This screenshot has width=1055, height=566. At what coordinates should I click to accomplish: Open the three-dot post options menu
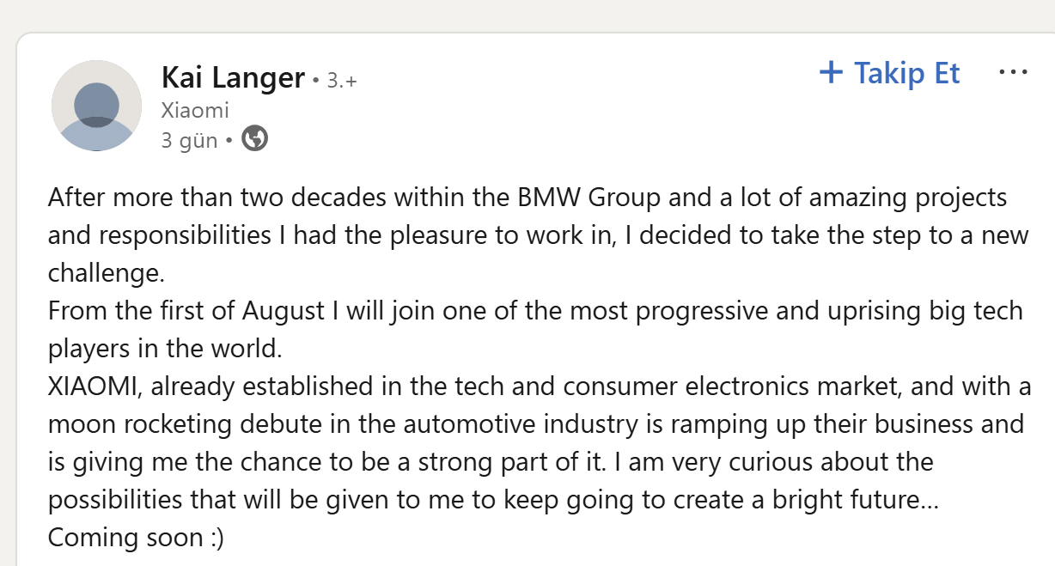click(1014, 73)
